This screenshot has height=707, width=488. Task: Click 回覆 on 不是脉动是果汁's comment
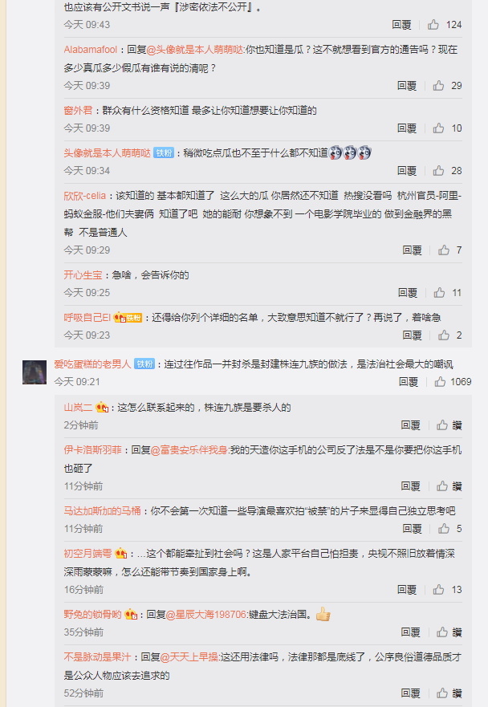(x=410, y=693)
